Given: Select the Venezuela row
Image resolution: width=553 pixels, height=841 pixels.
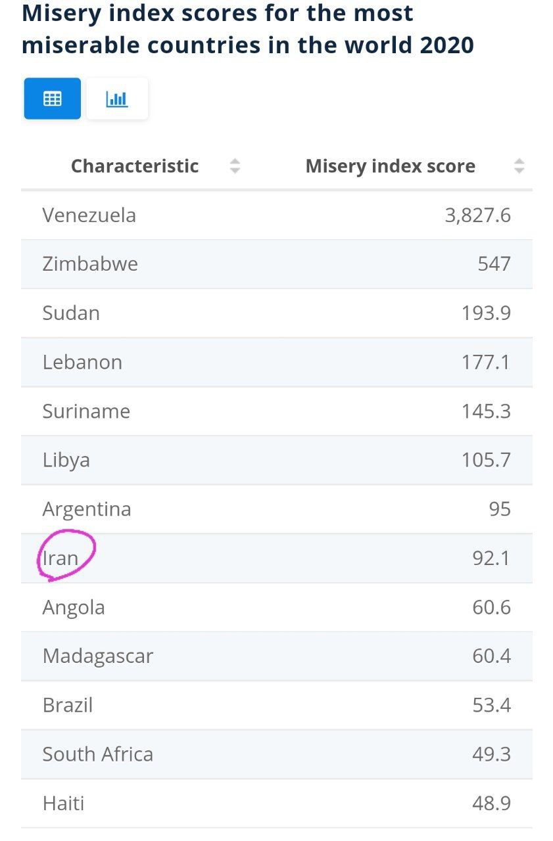Looking at the screenshot, I should (277, 216).
